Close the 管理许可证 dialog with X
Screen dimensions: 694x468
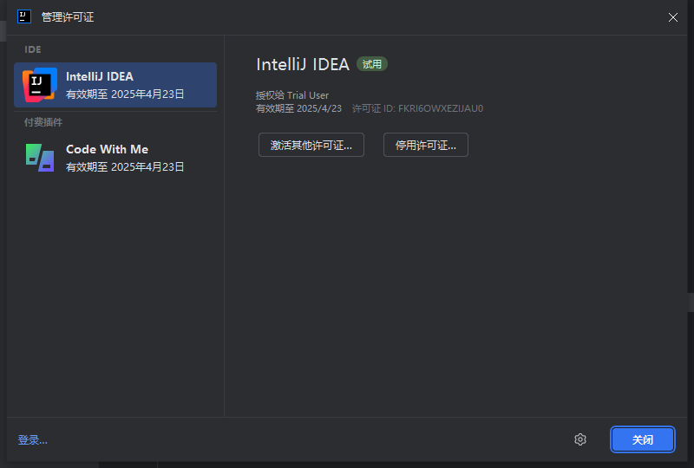tap(673, 17)
